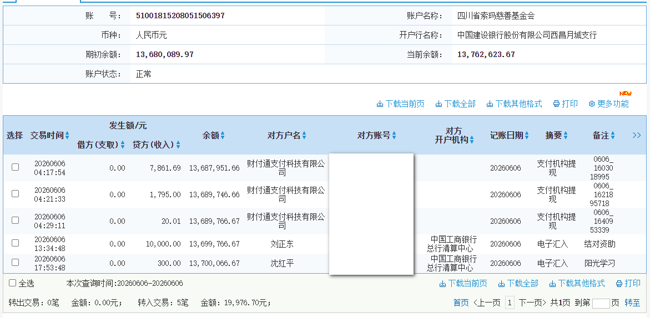Check the 全选 select-all checkbox
Screen dimensions: 650x318
point(12,283)
